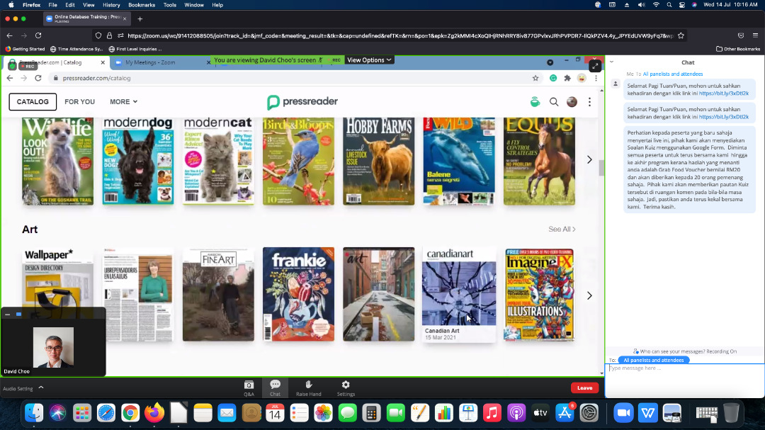The width and height of the screenshot is (765, 430).
Task: Click the PressReader CATALOG button
Action: pyautogui.click(x=33, y=101)
